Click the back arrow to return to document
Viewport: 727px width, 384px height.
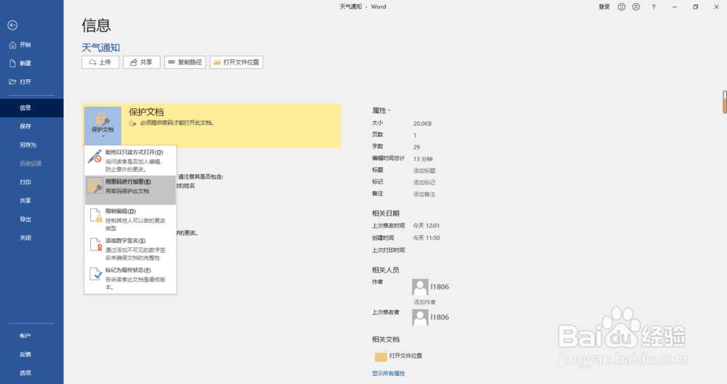tap(12, 25)
